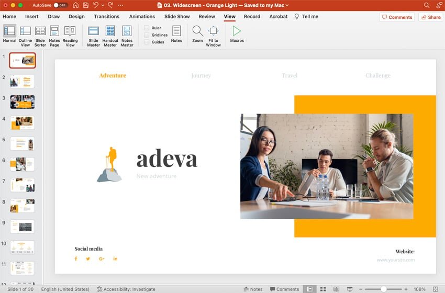
Task: Open Reading View from ribbon
Action: (x=70, y=35)
